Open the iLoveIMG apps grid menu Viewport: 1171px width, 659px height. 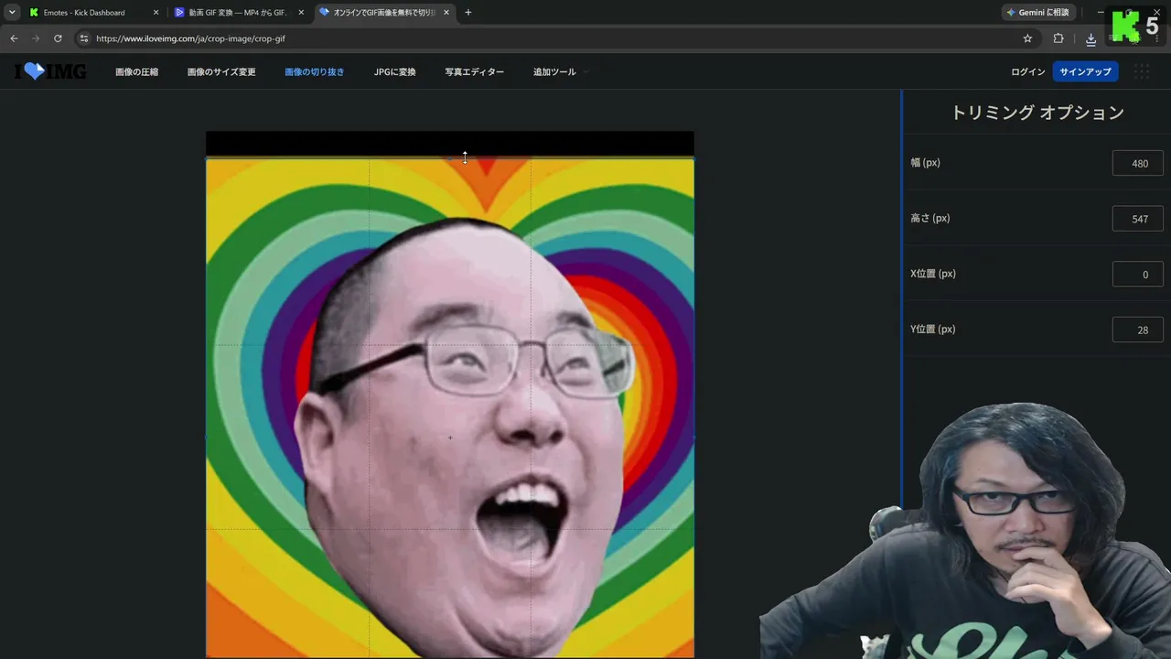[x=1141, y=71]
